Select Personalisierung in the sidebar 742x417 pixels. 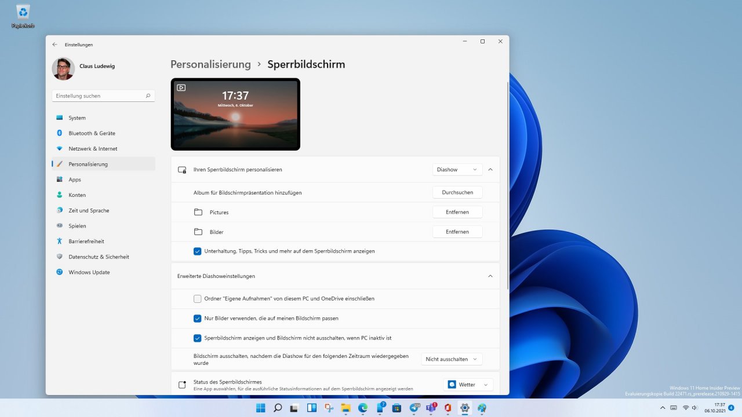(x=103, y=164)
